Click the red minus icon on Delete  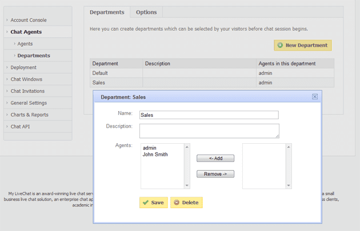click(x=177, y=202)
